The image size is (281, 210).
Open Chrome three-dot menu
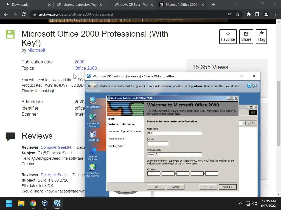pyautogui.click(x=275, y=14)
